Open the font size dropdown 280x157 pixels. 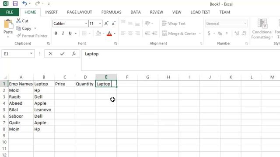coord(100,24)
